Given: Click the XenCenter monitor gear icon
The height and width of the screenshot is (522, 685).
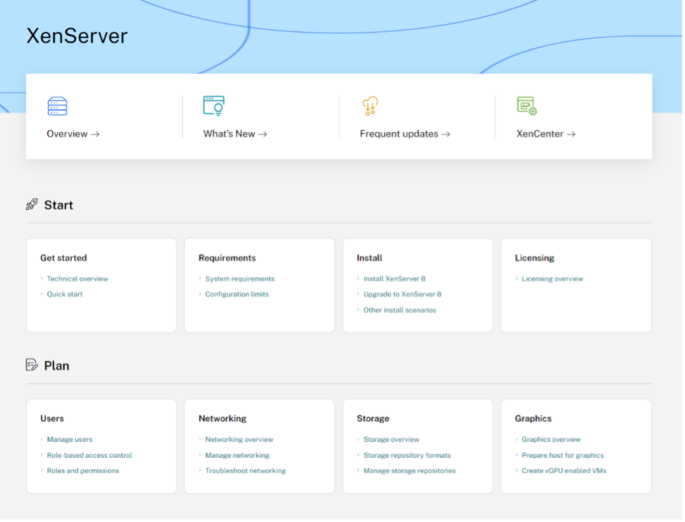Looking at the screenshot, I should pyautogui.click(x=526, y=106).
